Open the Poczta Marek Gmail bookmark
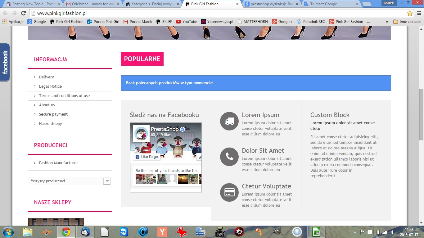The width and height of the screenshot is (424, 238). coord(138,22)
